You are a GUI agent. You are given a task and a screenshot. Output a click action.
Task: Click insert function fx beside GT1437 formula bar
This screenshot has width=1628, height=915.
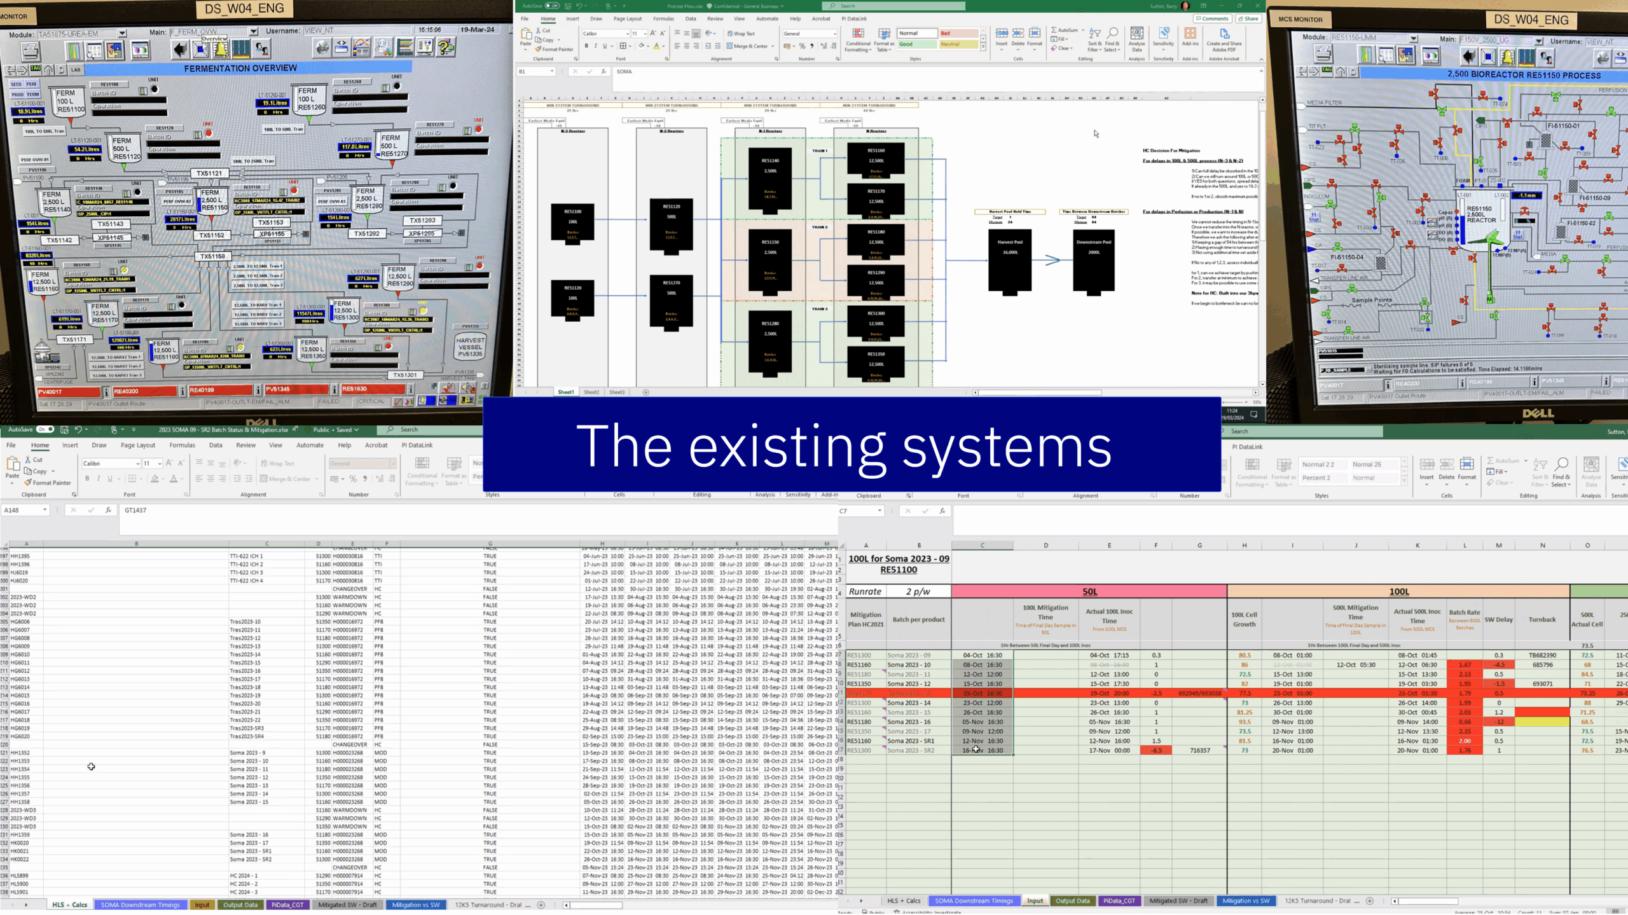click(x=108, y=510)
